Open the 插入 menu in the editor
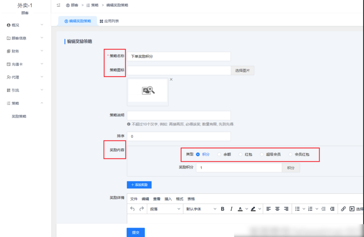 click(x=168, y=199)
